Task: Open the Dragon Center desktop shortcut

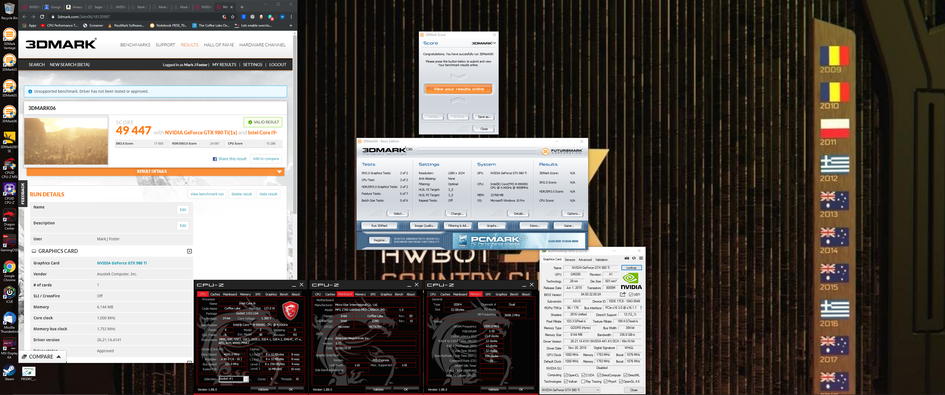Action: click(9, 220)
